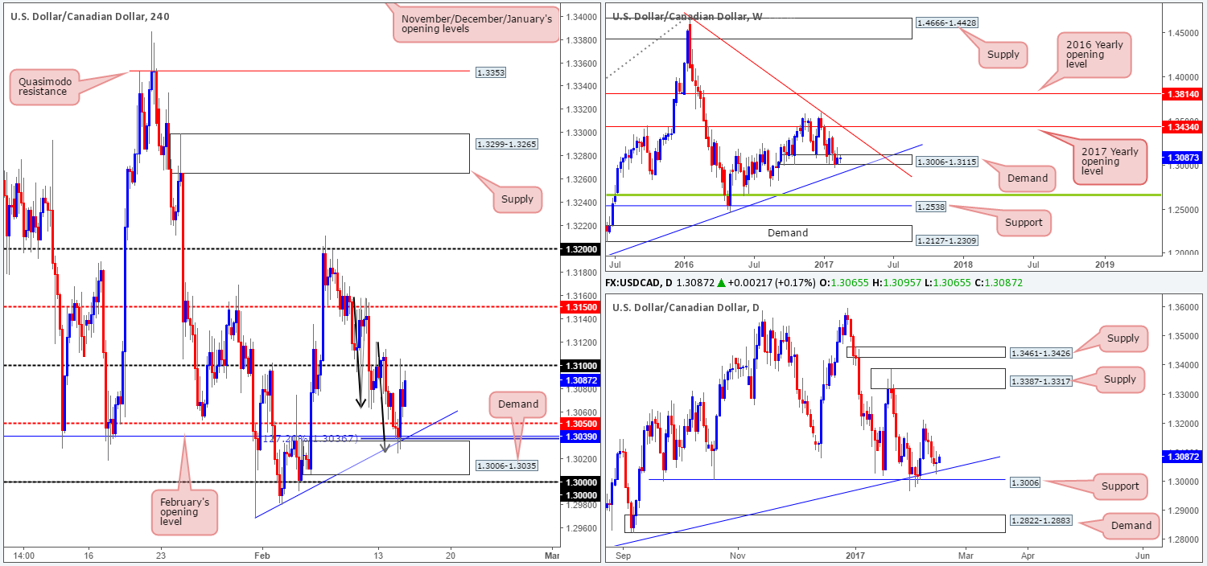
Task: Select the Demand text inside the weekly lower zone
Action: (787, 233)
